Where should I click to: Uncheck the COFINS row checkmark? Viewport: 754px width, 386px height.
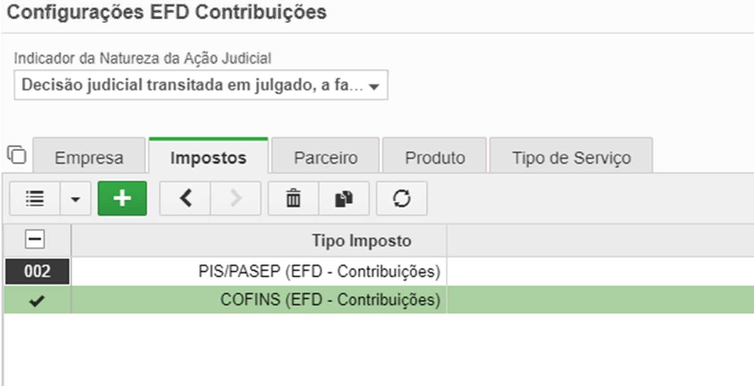pyautogui.click(x=37, y=301)
